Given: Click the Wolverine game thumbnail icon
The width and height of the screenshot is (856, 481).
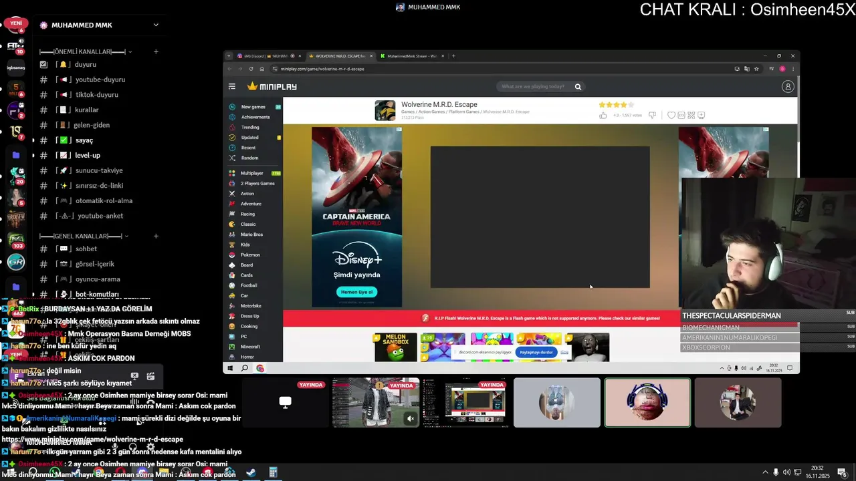Looking at the screenshot, I should pyautogui.click(x=385, y=110).
